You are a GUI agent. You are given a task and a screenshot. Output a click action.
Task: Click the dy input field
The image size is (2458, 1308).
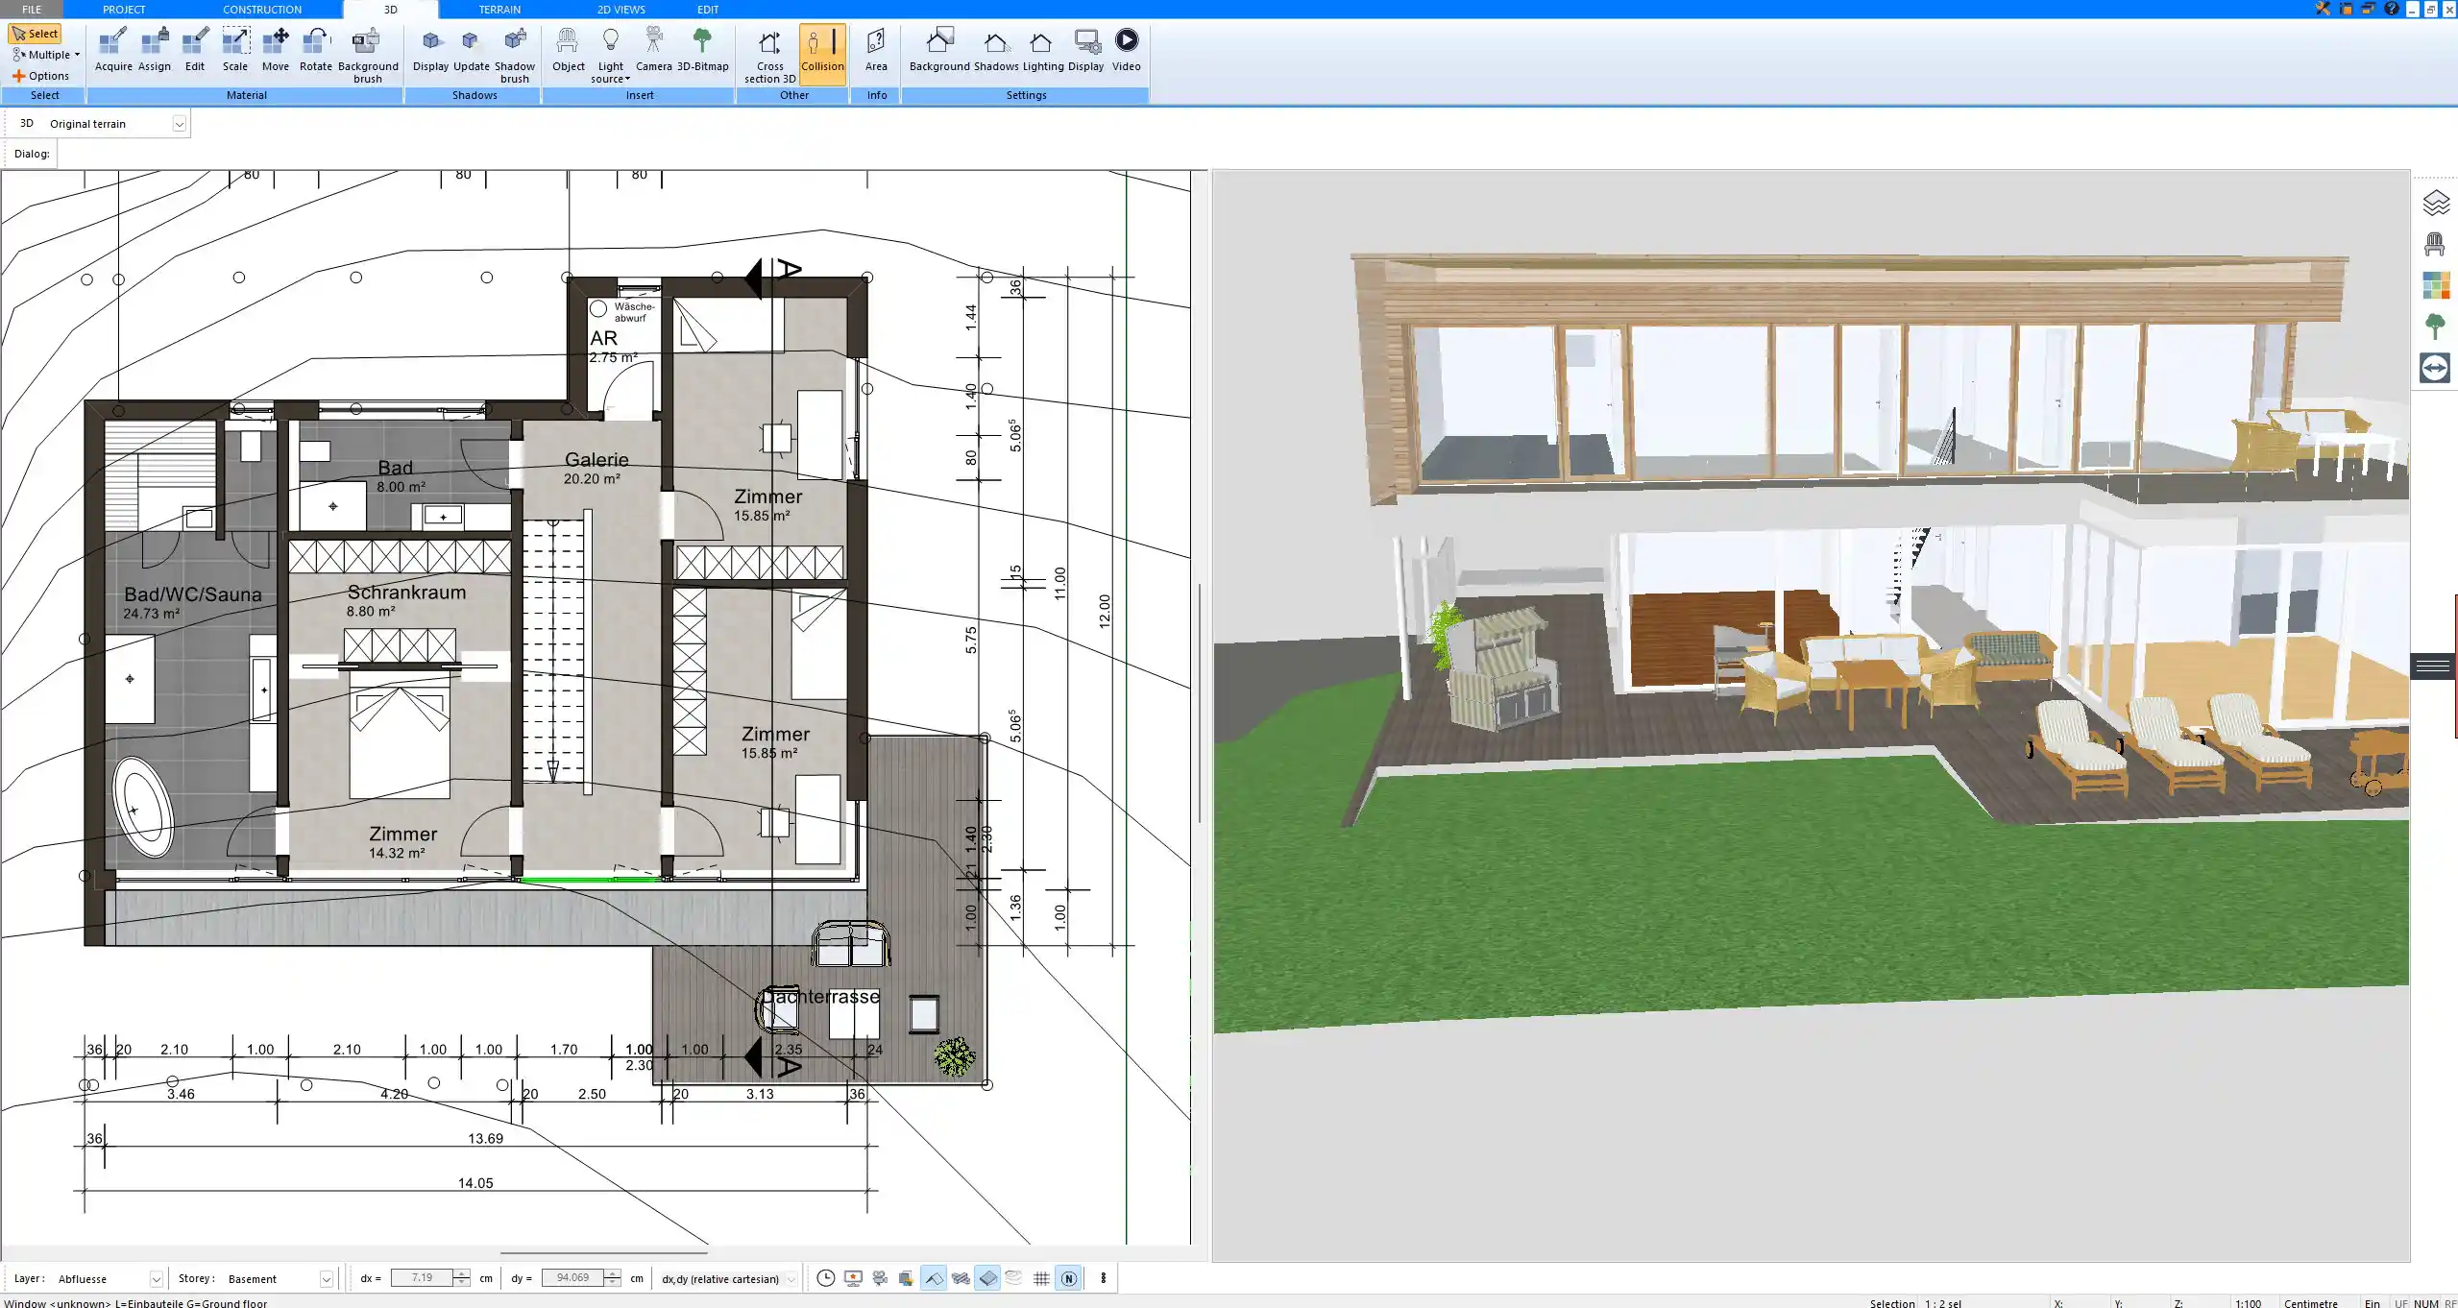573,1278
